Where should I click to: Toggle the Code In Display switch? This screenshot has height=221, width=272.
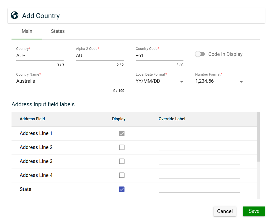pyautogui.click(x=200, y=54)
